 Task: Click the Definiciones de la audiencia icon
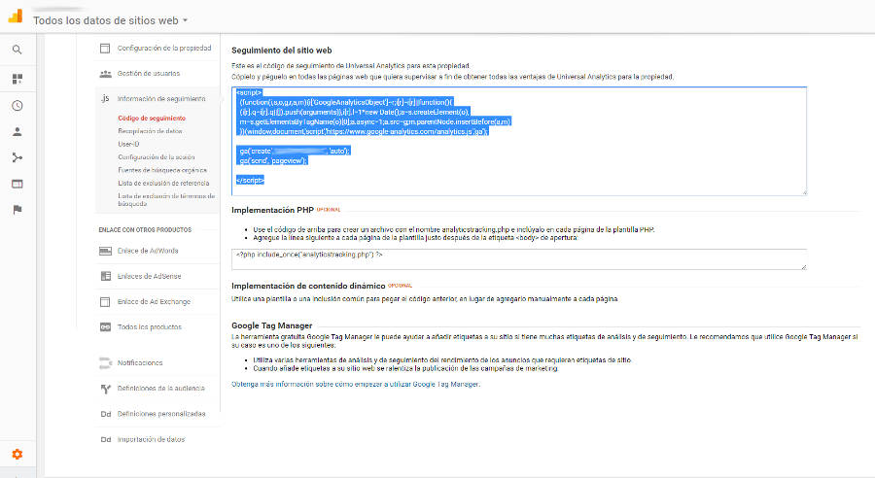point(105,389)
